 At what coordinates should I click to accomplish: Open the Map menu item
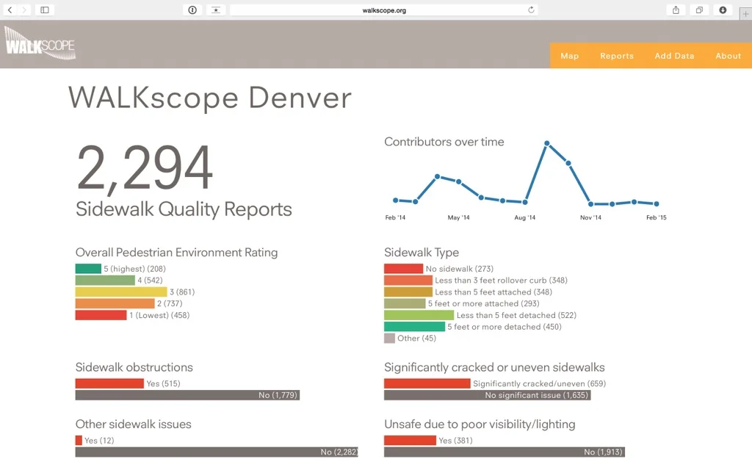pyautogui.click(x=570, y=56)
